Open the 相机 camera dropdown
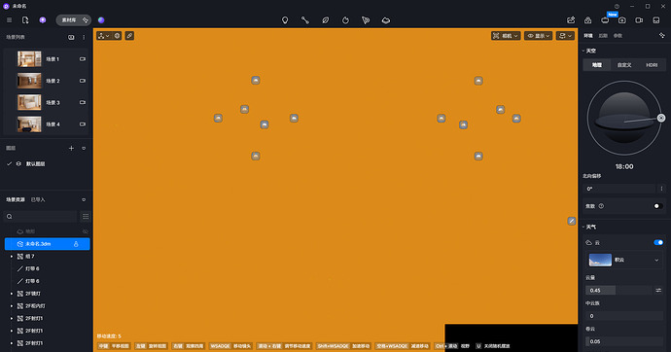Image resolution: width=671 pixels, height=352 pixels. coord(506,36)
